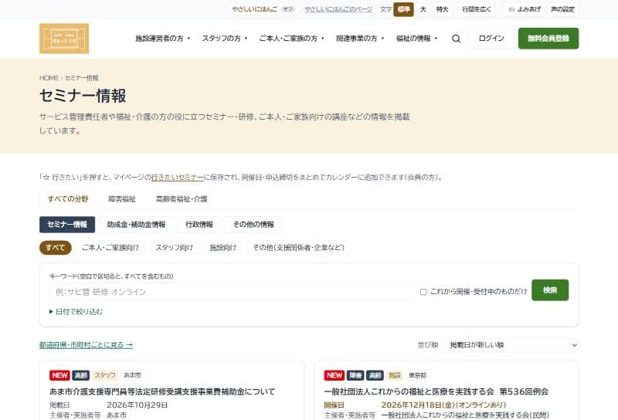Expand ご本人・ご家族の方 menu
Viewport: 618px width, 420px height.
[x=291, y=39]
